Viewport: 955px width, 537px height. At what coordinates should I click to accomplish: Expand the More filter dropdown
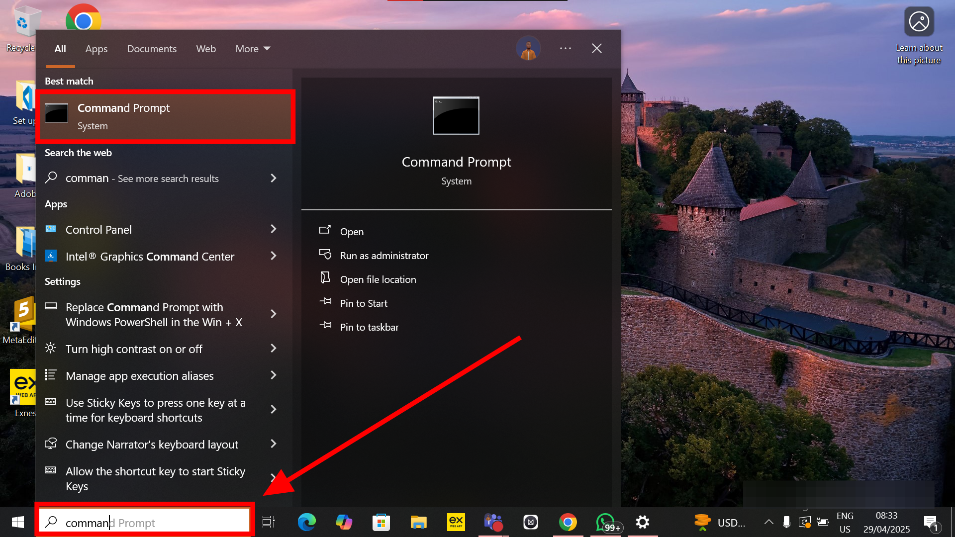(x=253, y=49)
